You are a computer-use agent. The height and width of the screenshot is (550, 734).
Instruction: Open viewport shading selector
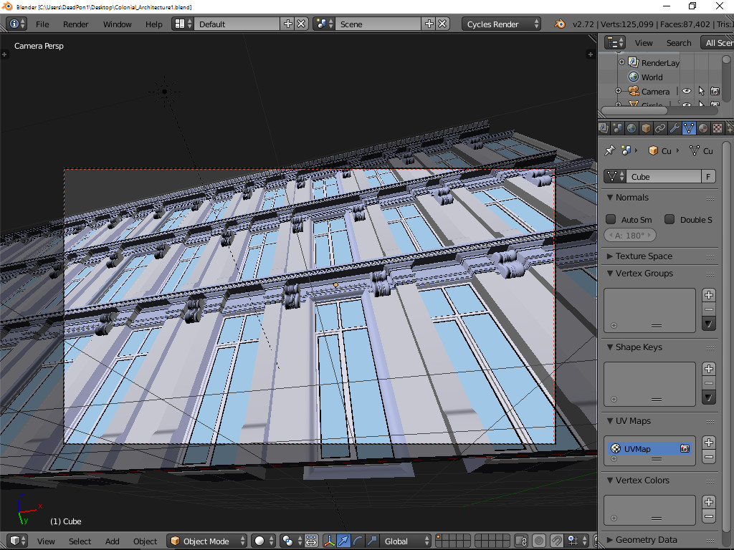coord(262,541)
